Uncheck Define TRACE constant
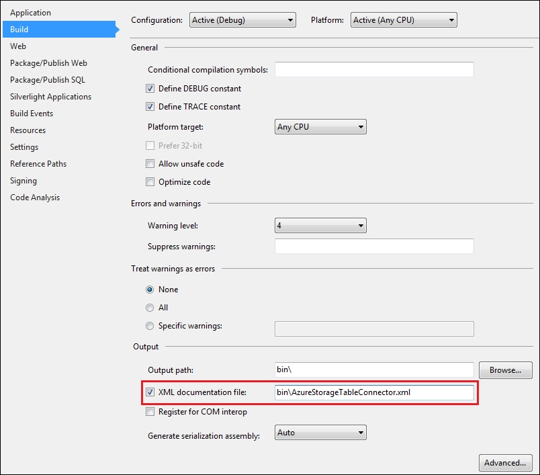Viewport: 540px width, 475px height. coord(150,106)
